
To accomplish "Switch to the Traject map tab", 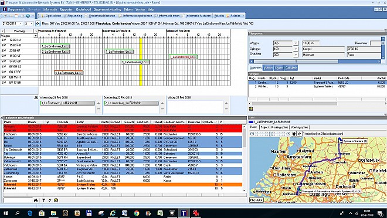I will pyautogui.click(x=264, y=127).
